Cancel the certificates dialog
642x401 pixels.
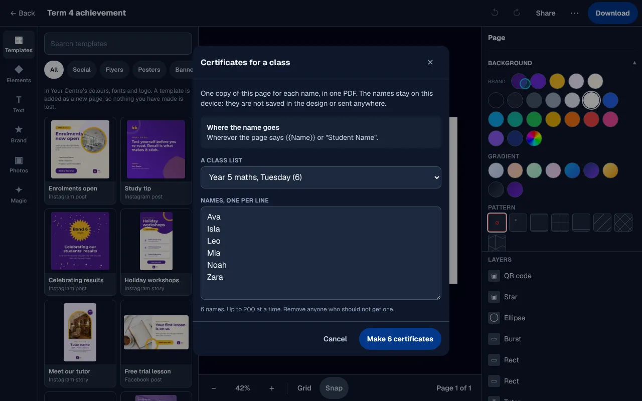(x=335, y=339)
